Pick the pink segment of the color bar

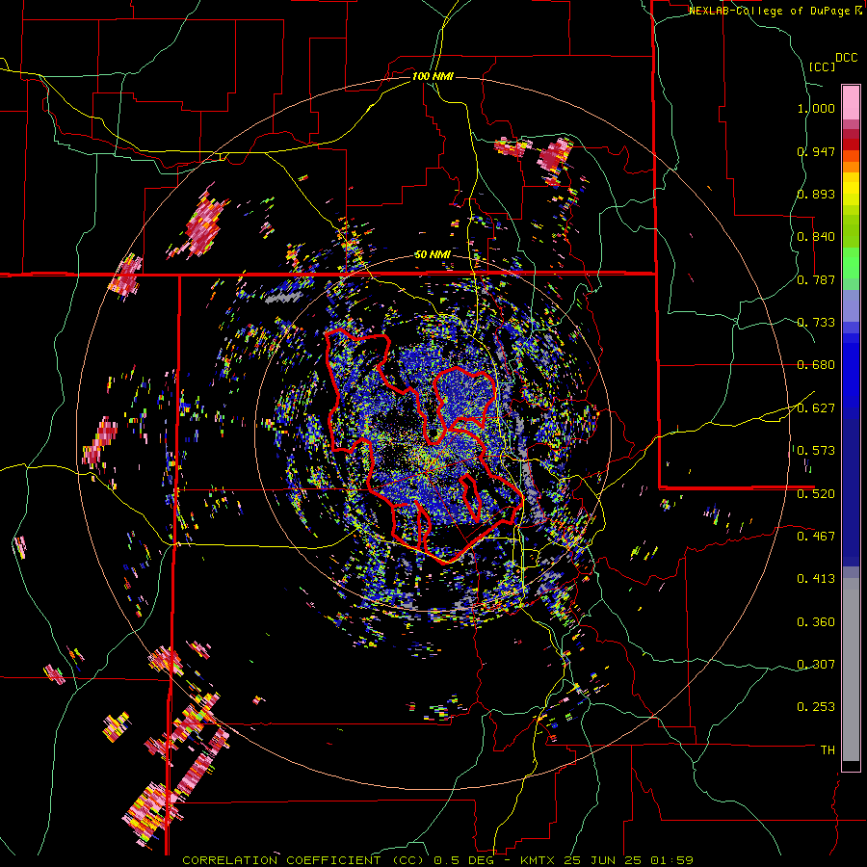[x=851, y=103]
